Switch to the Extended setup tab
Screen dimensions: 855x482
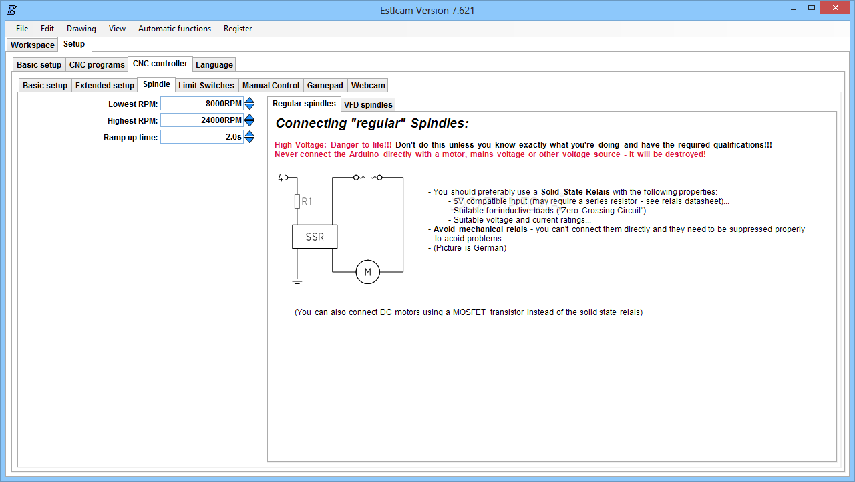click(x=105, y=86)
